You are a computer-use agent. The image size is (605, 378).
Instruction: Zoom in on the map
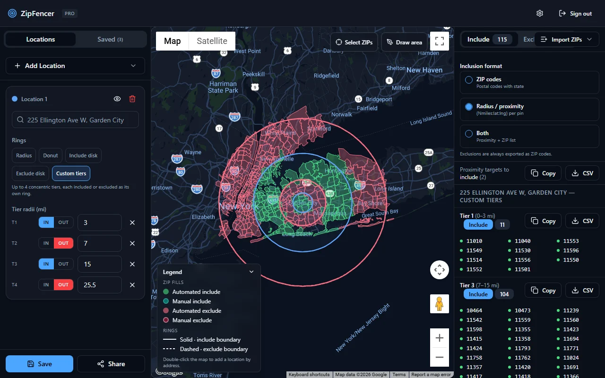439,338
